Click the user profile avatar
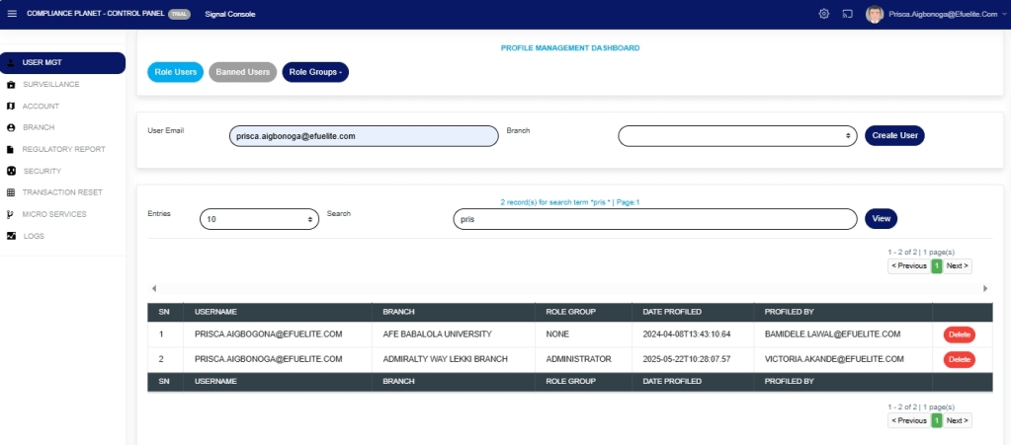This screenshot has width=1011, height=445. pyautogui.click(x=874, y=14)
